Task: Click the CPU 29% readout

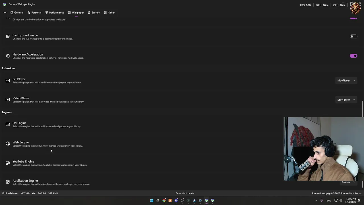Action: [x=339, y=5]
